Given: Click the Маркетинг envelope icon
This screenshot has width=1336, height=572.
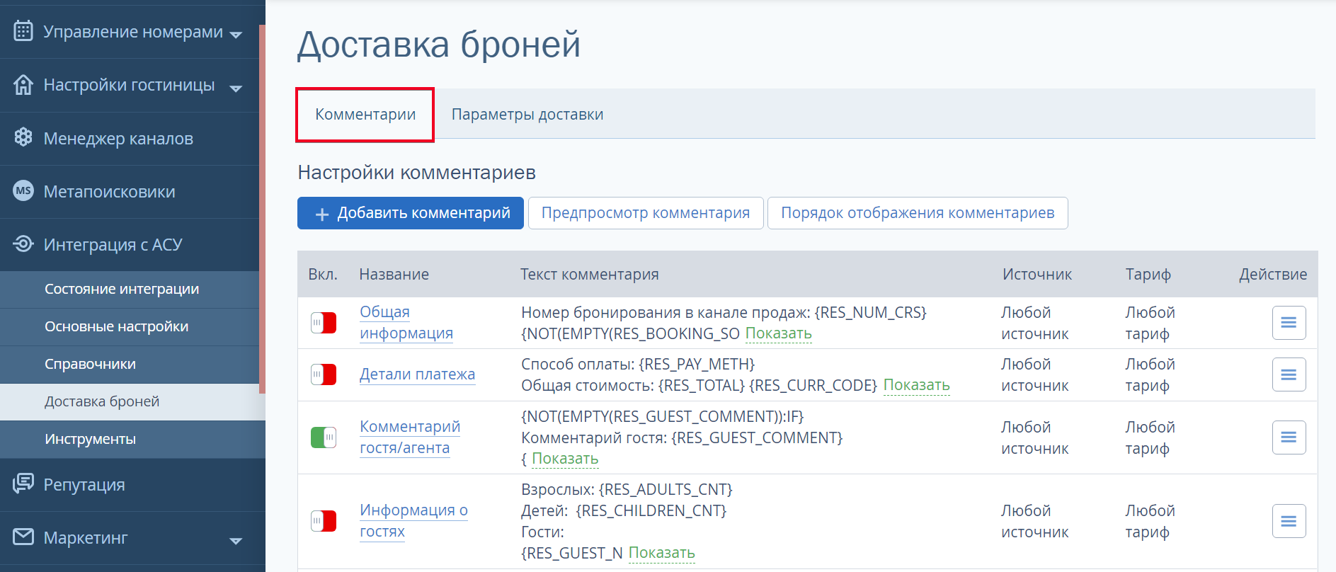Looking at the screenshot, I should coord(23,537).
